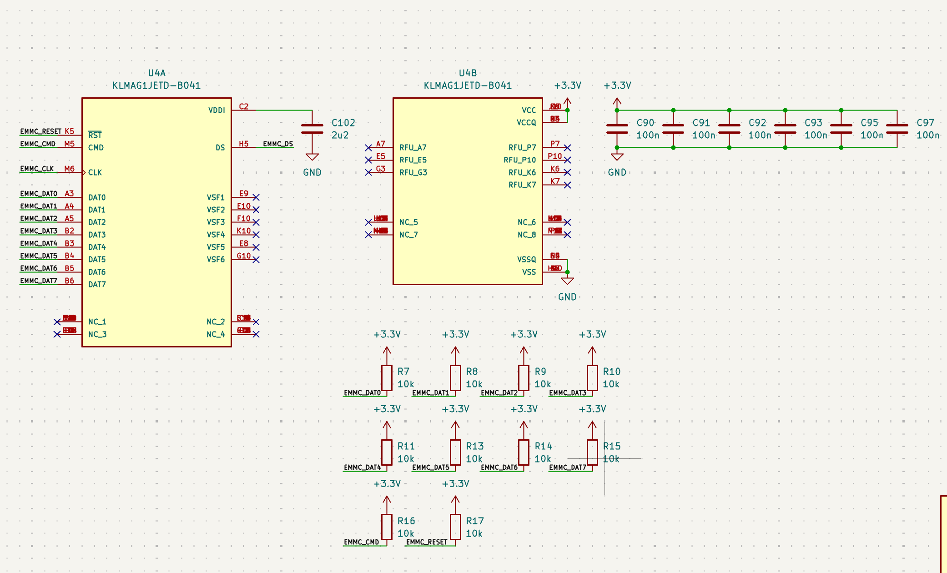The height and width of the screenshot is (573, 947).
Task: Click the no-connect cross on VSF1 pin
Action: [x=256, y=197]
